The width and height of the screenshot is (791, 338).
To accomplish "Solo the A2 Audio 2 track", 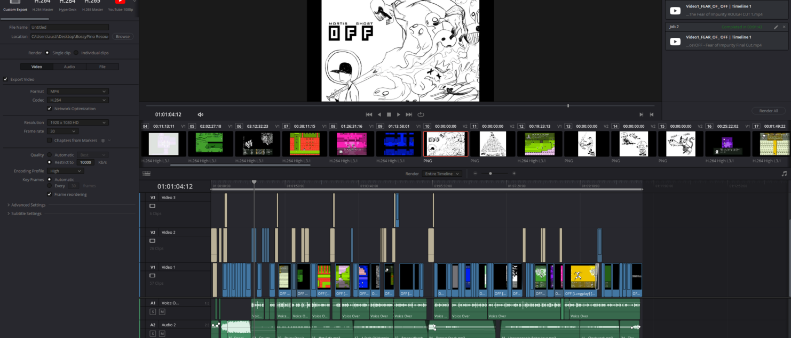I will (x=153, y=334).
